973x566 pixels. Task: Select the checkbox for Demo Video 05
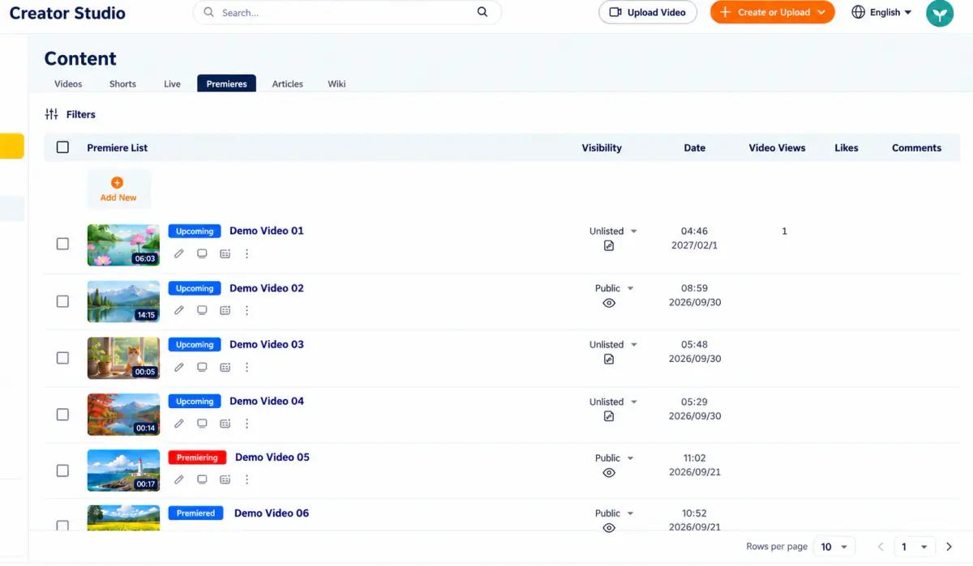click(62, 470)
